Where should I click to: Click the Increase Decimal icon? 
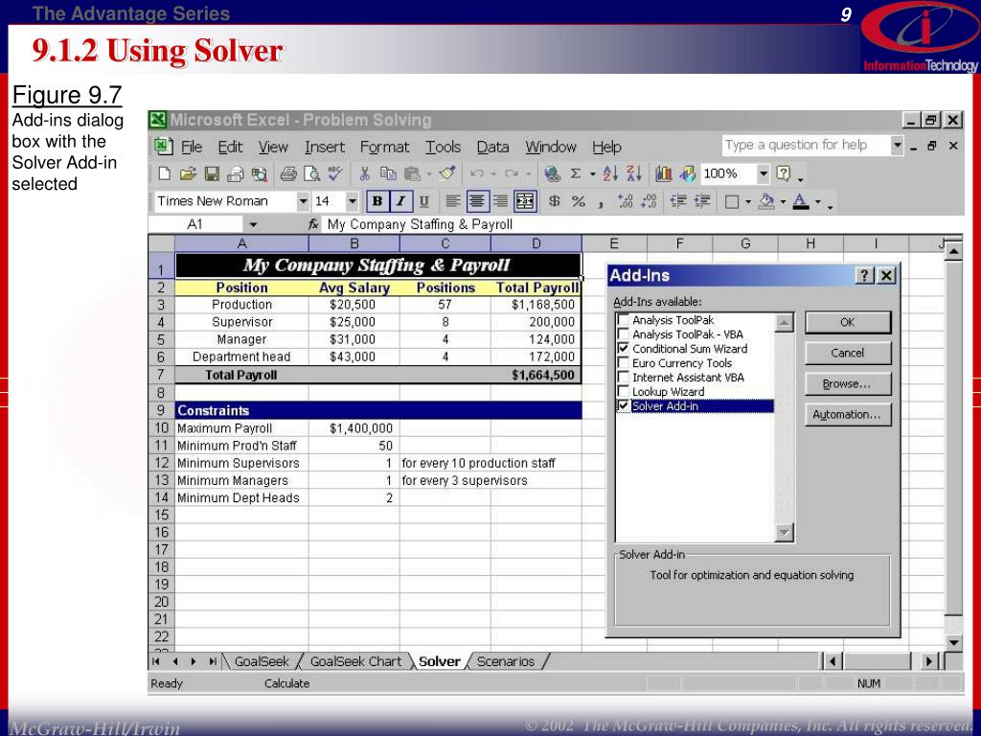[625, 201]
